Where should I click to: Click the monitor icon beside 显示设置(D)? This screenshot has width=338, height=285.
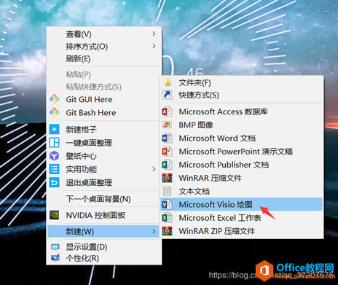[x=55, y=247]
